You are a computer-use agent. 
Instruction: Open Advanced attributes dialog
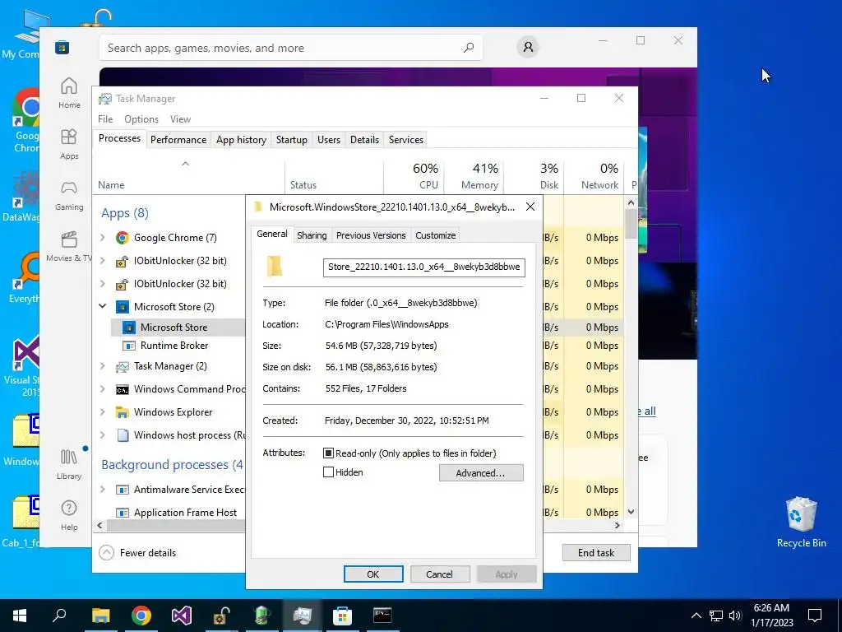(480, 473)
